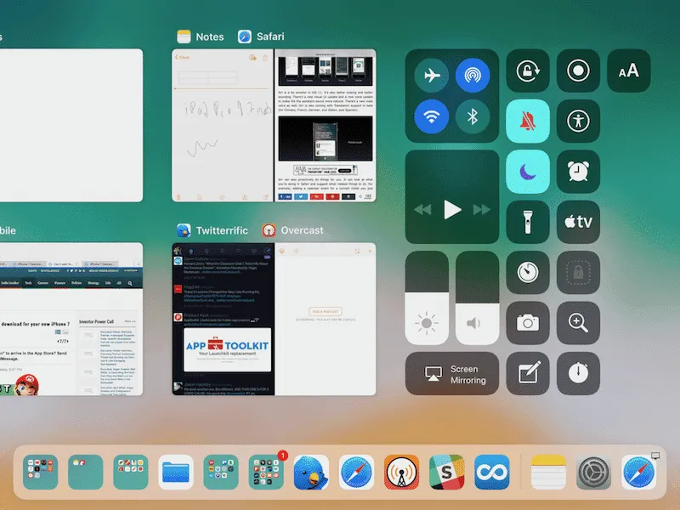Enable Bluetooth toggle

[473, 117]
